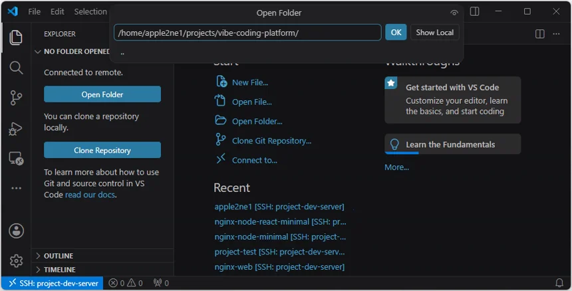
Task: Click the SSH: project-dev-server remote indicator
Action: coord(53,283)
